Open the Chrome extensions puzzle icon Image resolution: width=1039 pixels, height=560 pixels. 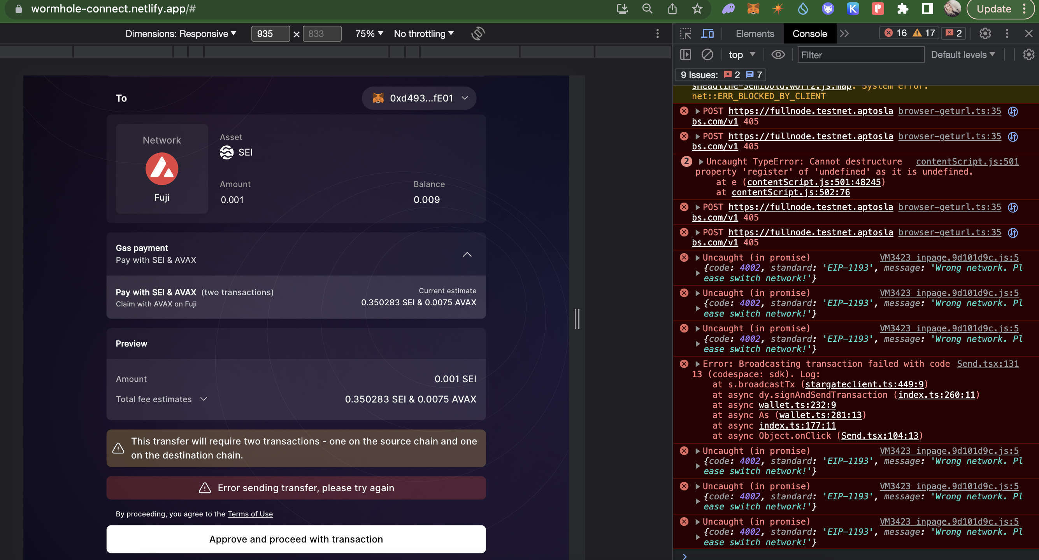(903, 9)
